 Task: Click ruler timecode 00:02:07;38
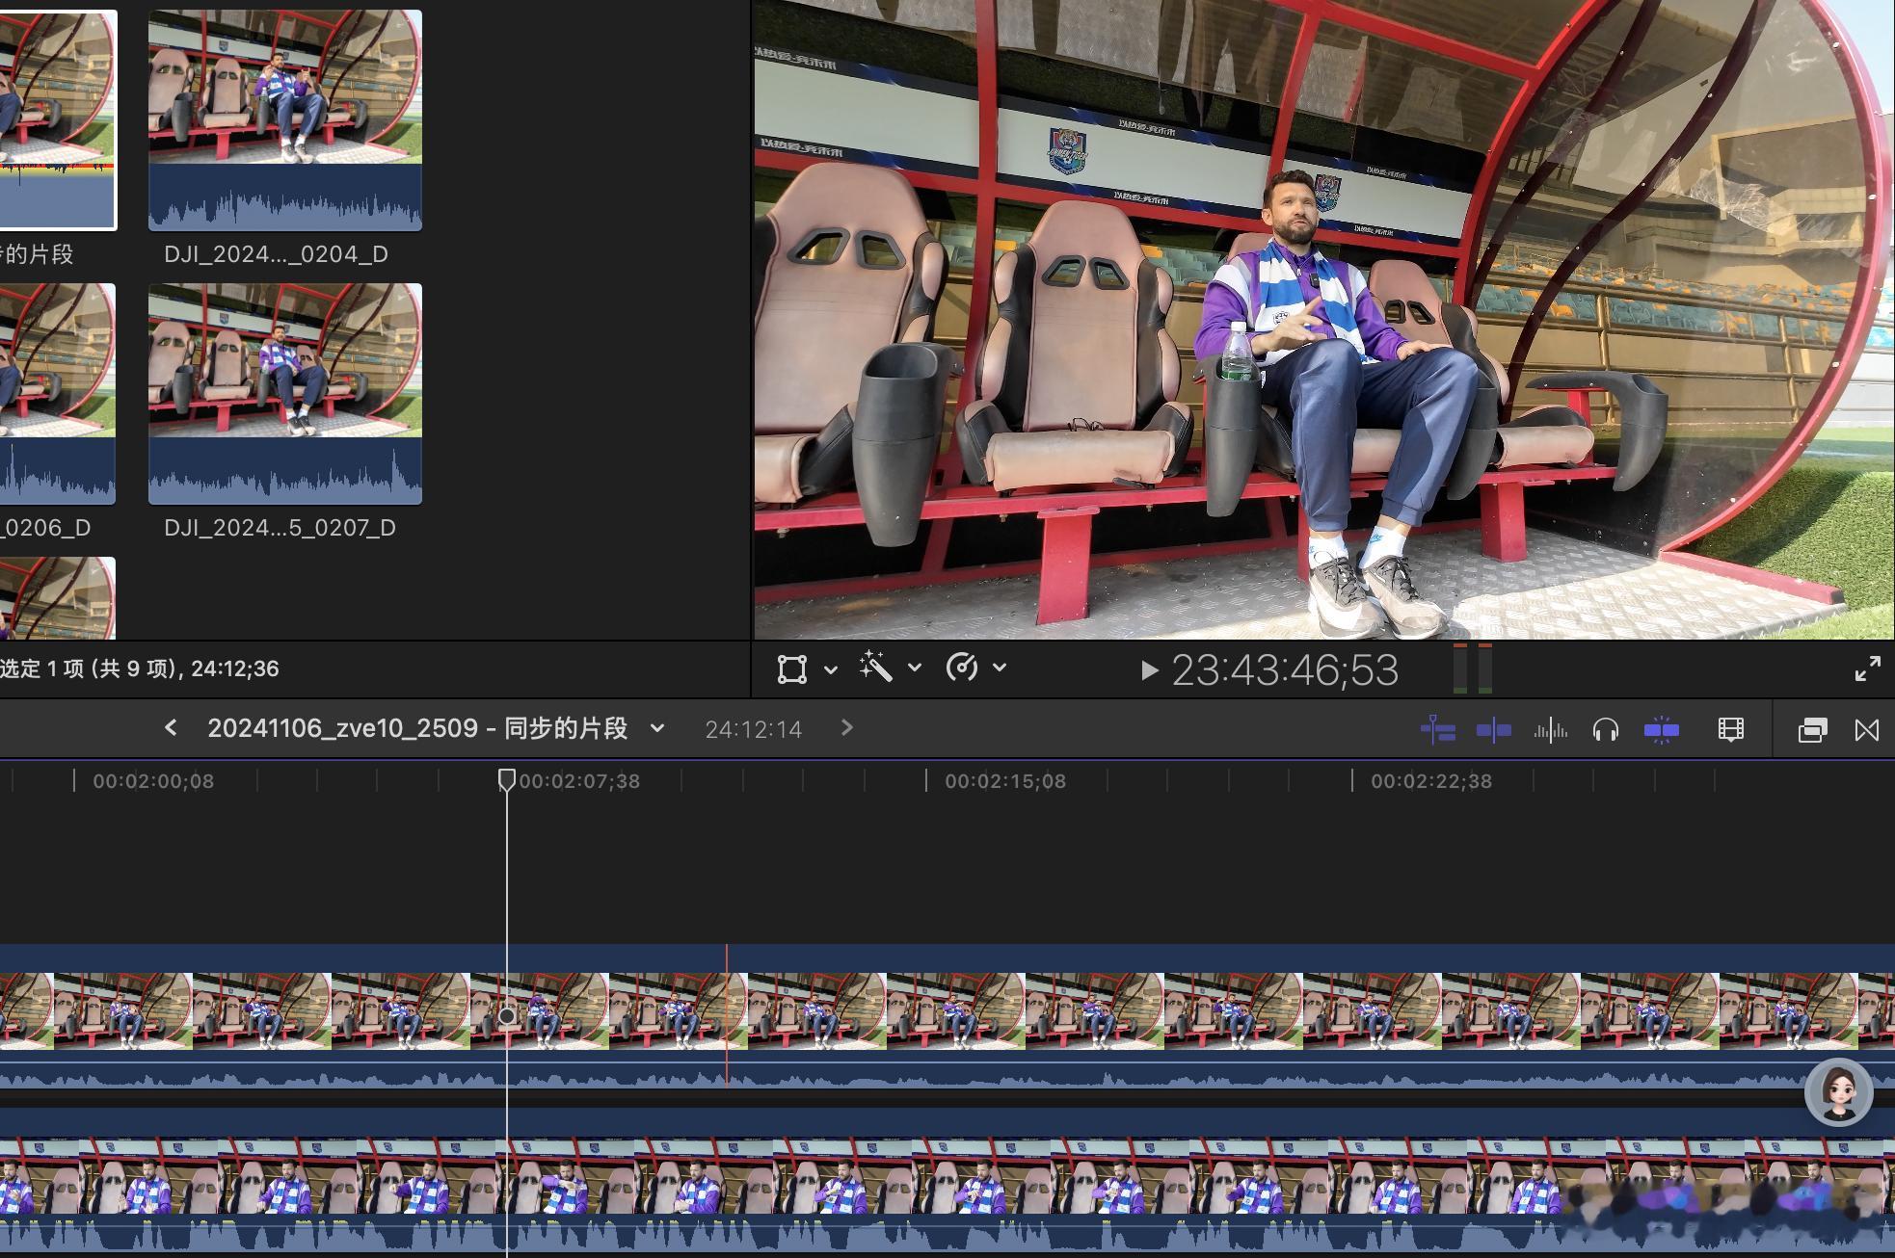pyautogui.click(x=579, y=781)
